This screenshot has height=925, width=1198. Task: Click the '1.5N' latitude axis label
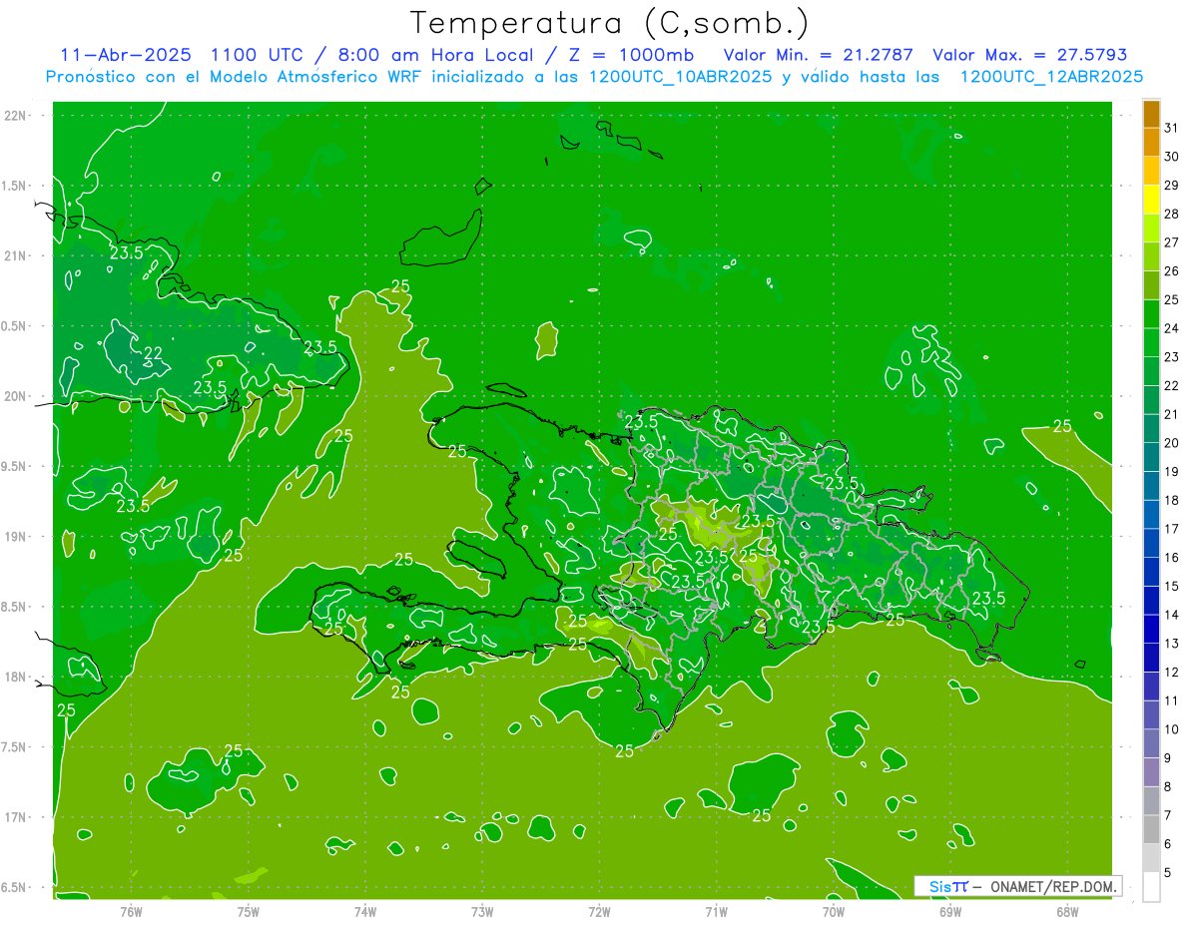point(14,186)
